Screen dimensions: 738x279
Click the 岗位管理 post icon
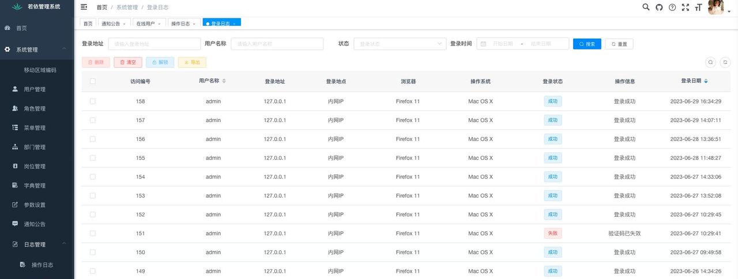(15, 166)
